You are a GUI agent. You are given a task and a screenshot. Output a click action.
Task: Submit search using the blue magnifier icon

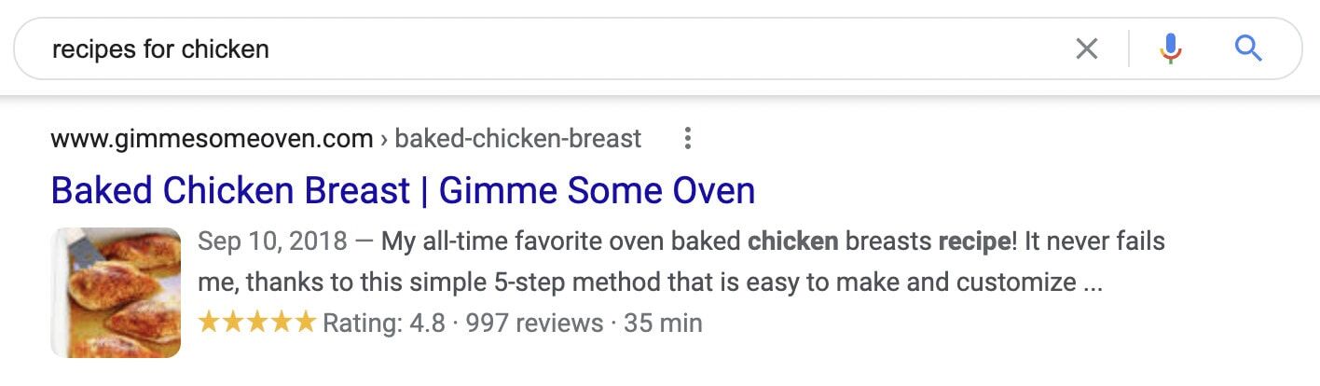coord(1248,48)
